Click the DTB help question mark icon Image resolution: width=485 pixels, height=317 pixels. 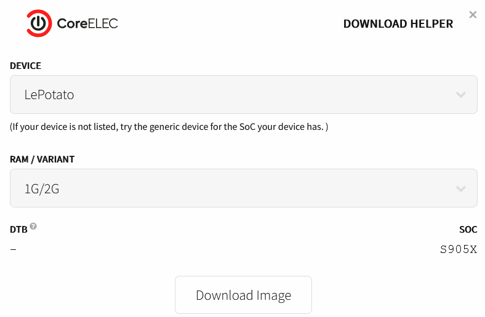tap(33, 227)
